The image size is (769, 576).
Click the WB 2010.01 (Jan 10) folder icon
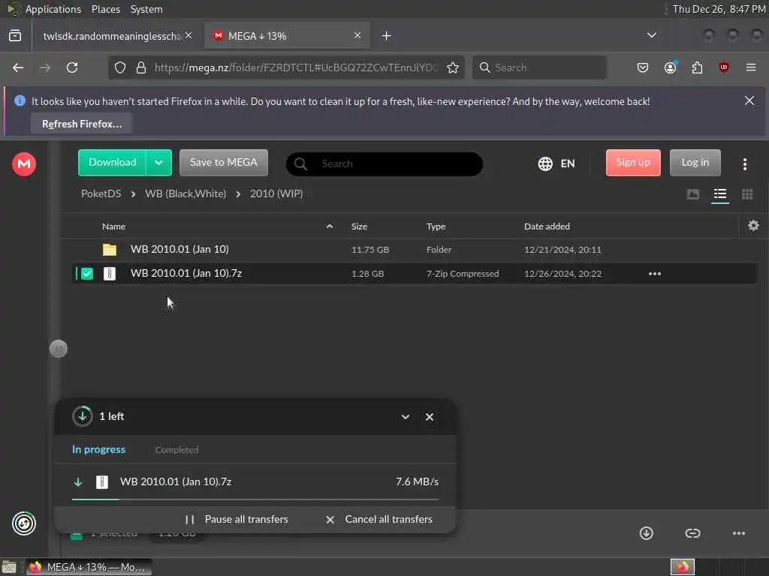point(110,250)
